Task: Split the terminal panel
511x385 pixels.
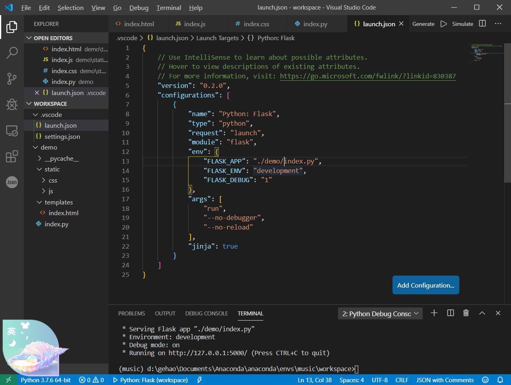Action: click(451, 313)
